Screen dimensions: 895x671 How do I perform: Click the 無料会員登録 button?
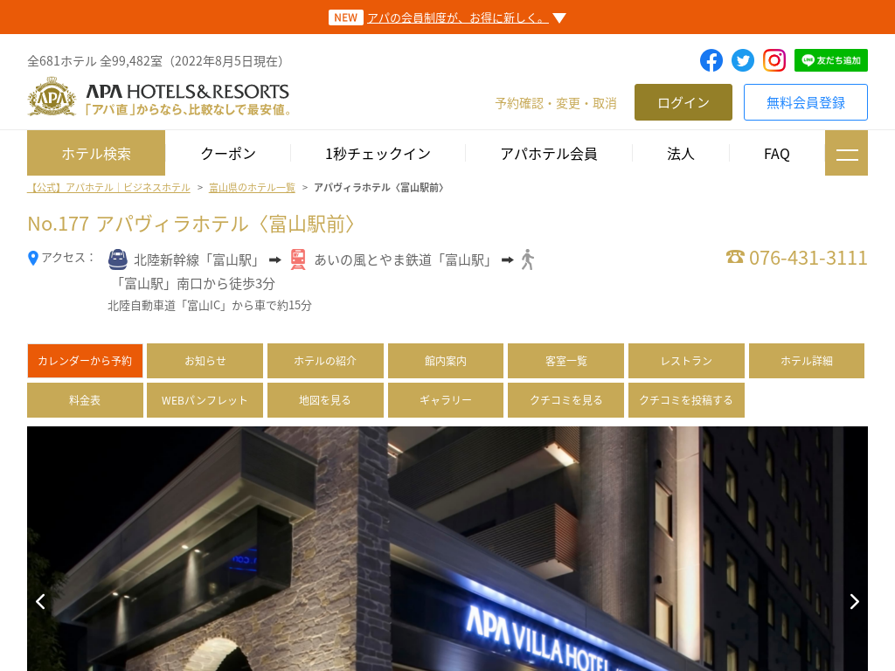pyautogui.click(x=805, y=102)
